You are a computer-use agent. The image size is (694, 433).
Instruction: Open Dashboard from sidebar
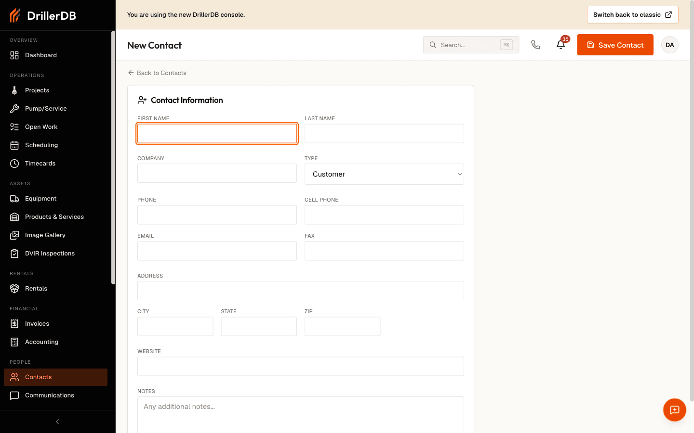click(x=55, y=55)
